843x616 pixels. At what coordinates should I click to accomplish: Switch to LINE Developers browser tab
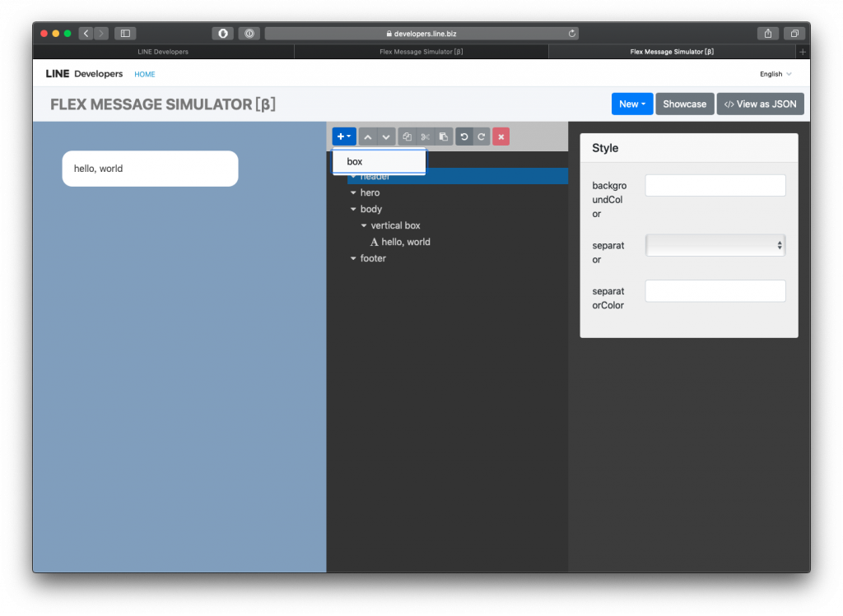pos(163,52)
